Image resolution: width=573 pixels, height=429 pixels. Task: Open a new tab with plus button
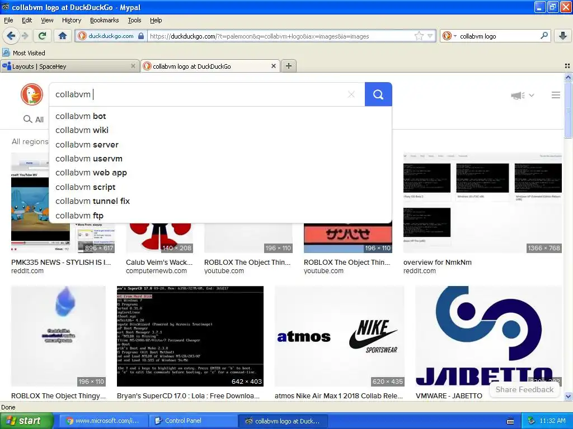pos(289,66)
